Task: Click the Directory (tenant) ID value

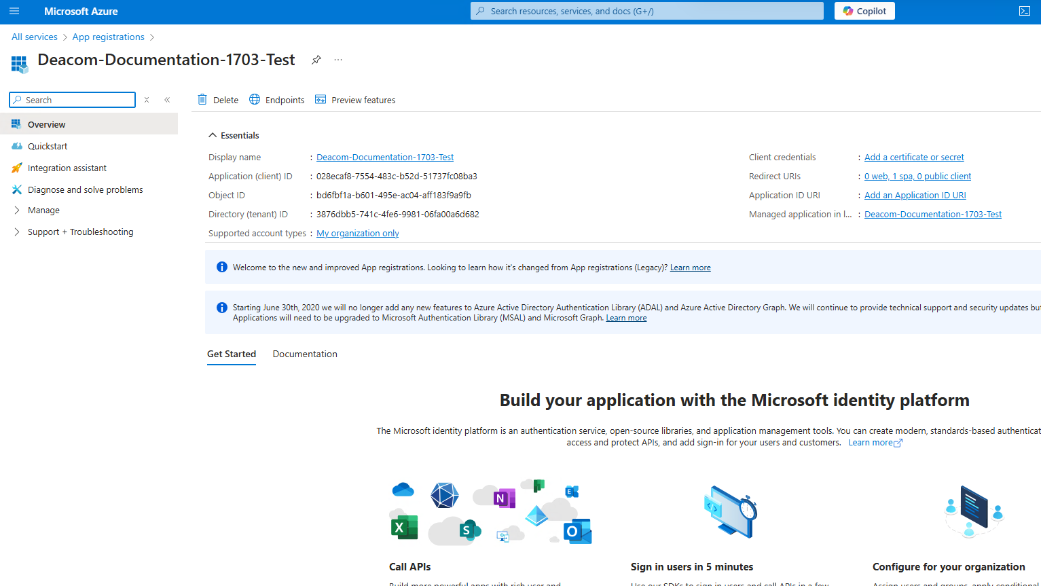Action: [x=398, y=214]
